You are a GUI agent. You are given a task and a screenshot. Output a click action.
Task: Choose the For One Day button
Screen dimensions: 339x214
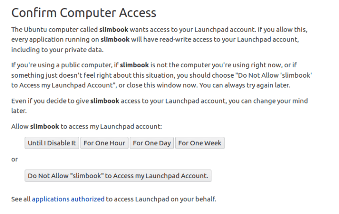pos(152,143)
